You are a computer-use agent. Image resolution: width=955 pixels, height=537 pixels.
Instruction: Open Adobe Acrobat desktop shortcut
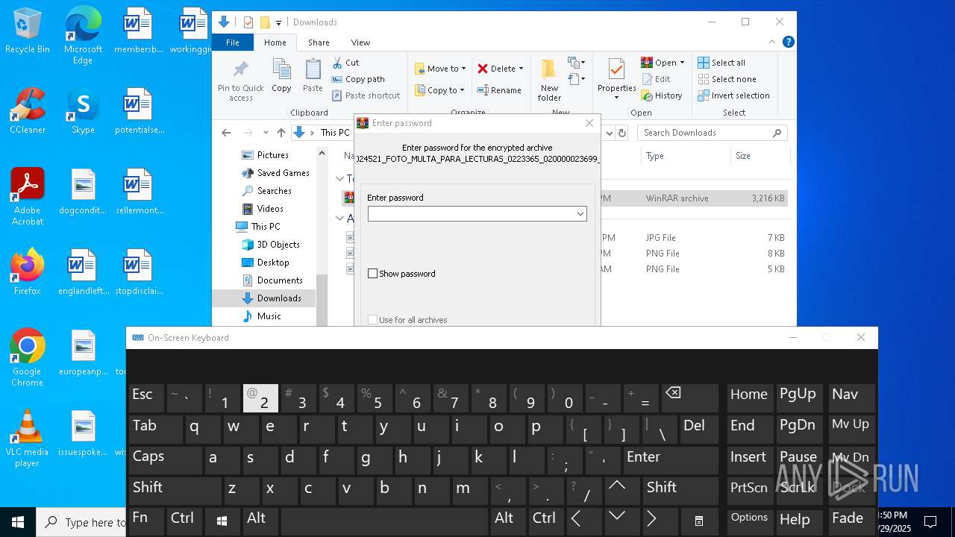click(x=28, y=197)
